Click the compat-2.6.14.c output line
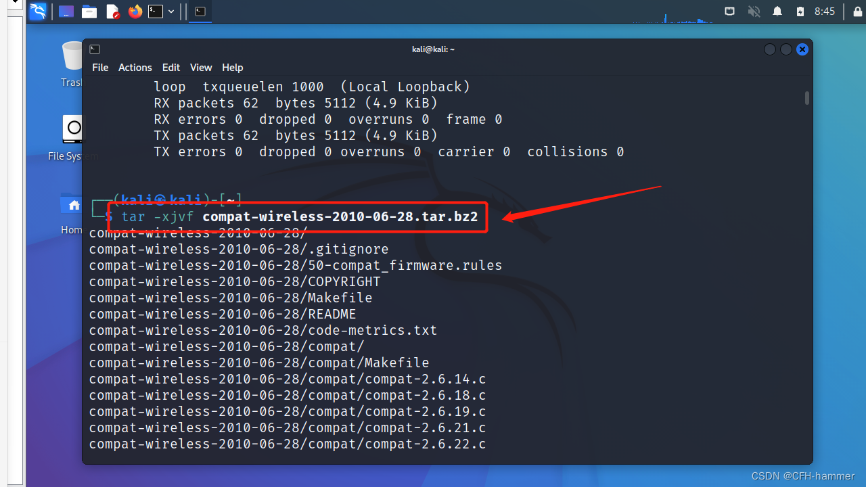 pos(288,379)
